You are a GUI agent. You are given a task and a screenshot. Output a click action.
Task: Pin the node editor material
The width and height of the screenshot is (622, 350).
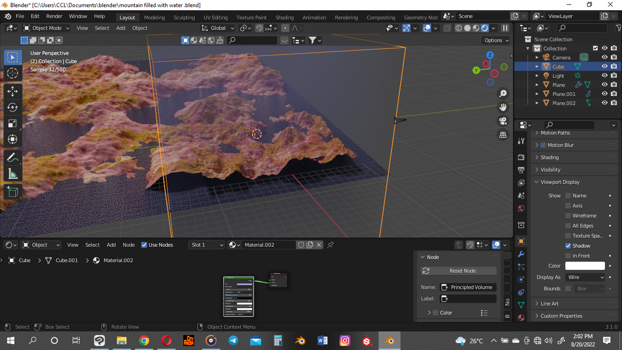(330, 245)
